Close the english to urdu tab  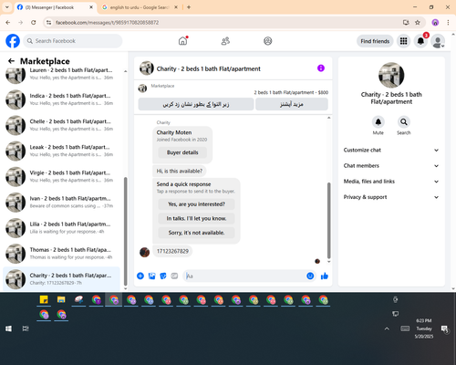click(x=176, y=7)
